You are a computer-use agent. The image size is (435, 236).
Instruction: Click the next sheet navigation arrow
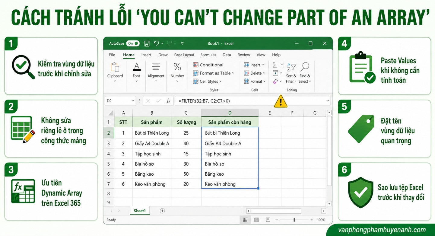[119, 211]
